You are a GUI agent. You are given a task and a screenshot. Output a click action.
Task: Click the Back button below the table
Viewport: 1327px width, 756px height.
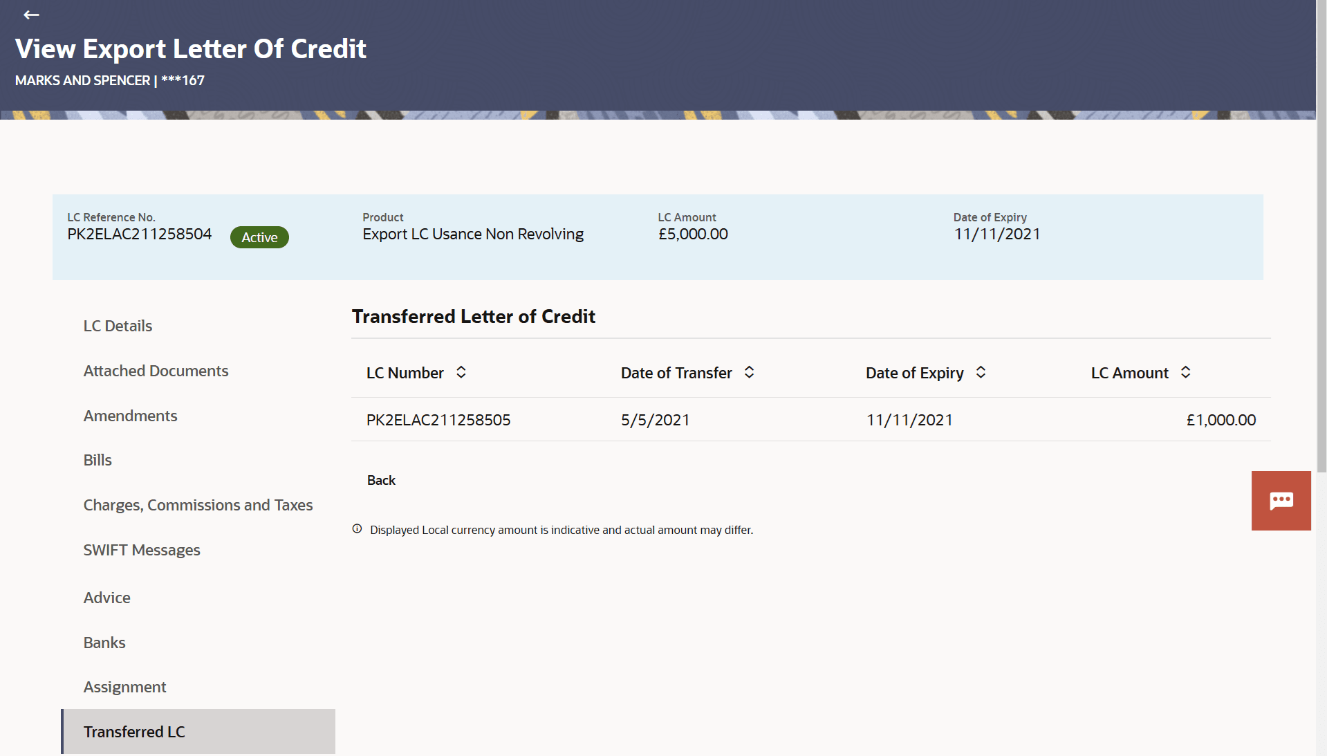tap(381, 479)
